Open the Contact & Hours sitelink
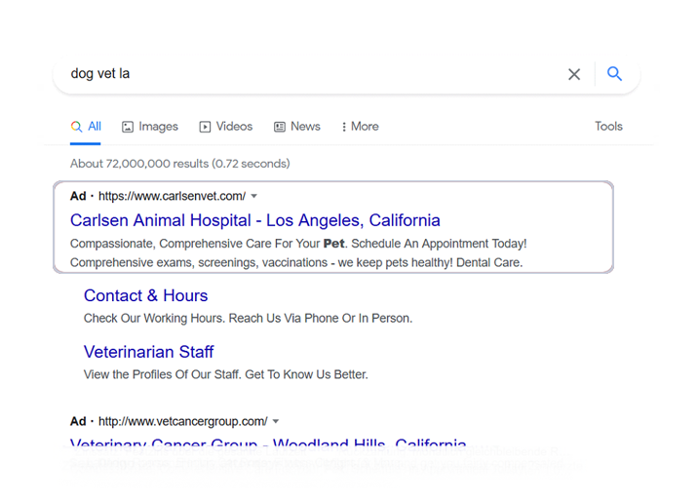Image resolution: width=698 pixels, height=499 pixels. [145, 295]
